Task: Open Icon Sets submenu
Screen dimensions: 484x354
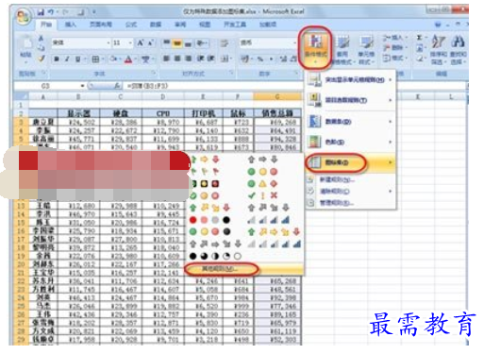Action: (x=350, y=162)
